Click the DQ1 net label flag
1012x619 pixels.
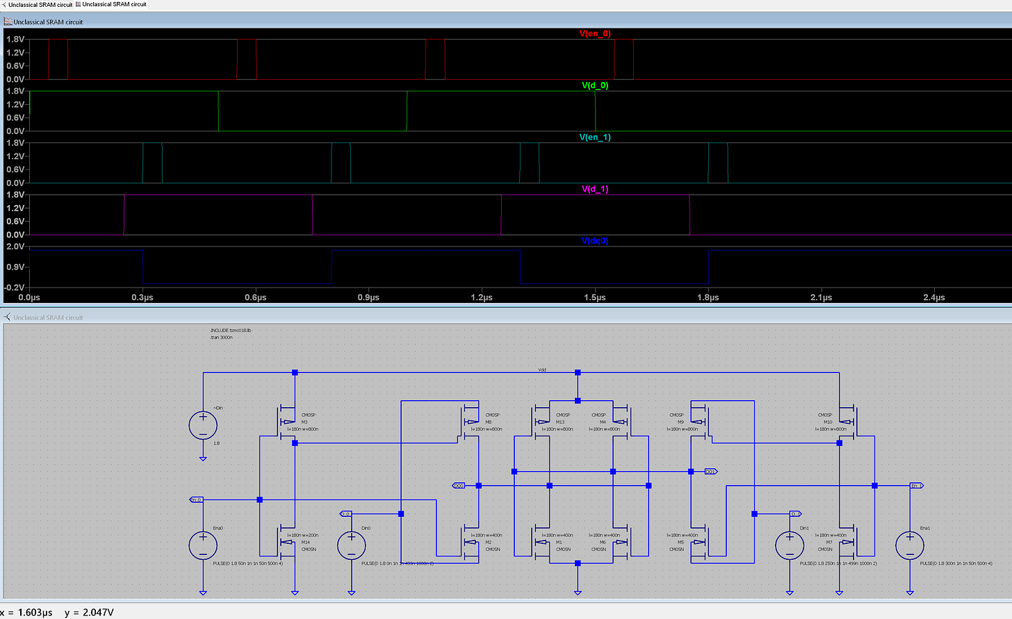click(x=711, y=472)
